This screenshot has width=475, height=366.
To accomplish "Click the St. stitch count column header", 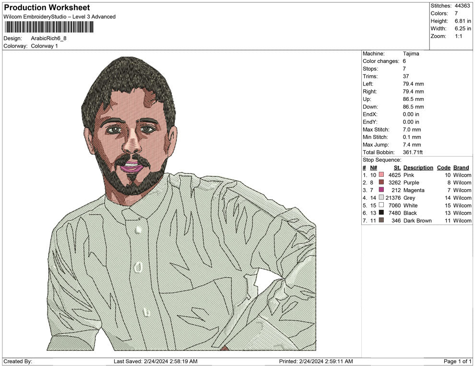I will [x=397, y=168].
